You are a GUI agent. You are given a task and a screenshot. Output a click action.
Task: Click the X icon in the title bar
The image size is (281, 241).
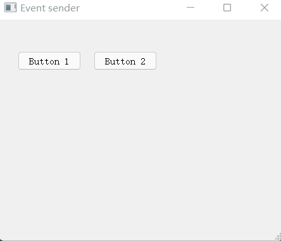click(265, 8)
